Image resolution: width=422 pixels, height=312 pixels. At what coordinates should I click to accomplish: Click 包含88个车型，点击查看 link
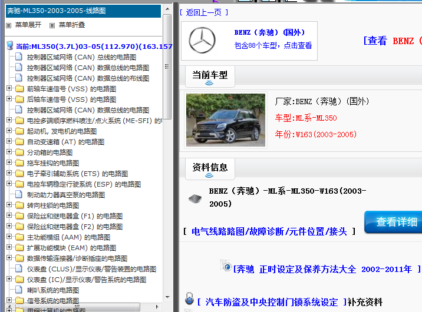click(x=273, y=45)
